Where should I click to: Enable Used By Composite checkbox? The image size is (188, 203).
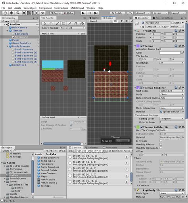click(x=161, y=148)
